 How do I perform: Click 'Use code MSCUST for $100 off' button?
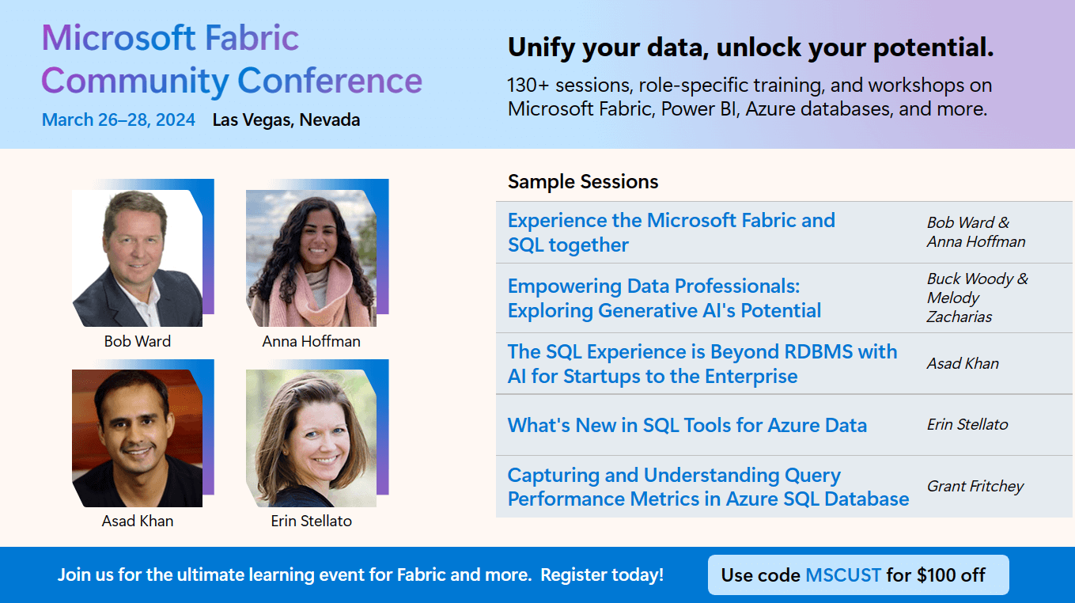[x=857, y=575]
